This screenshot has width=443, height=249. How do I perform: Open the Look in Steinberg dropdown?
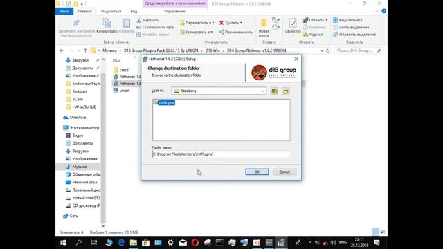point(219,91)
